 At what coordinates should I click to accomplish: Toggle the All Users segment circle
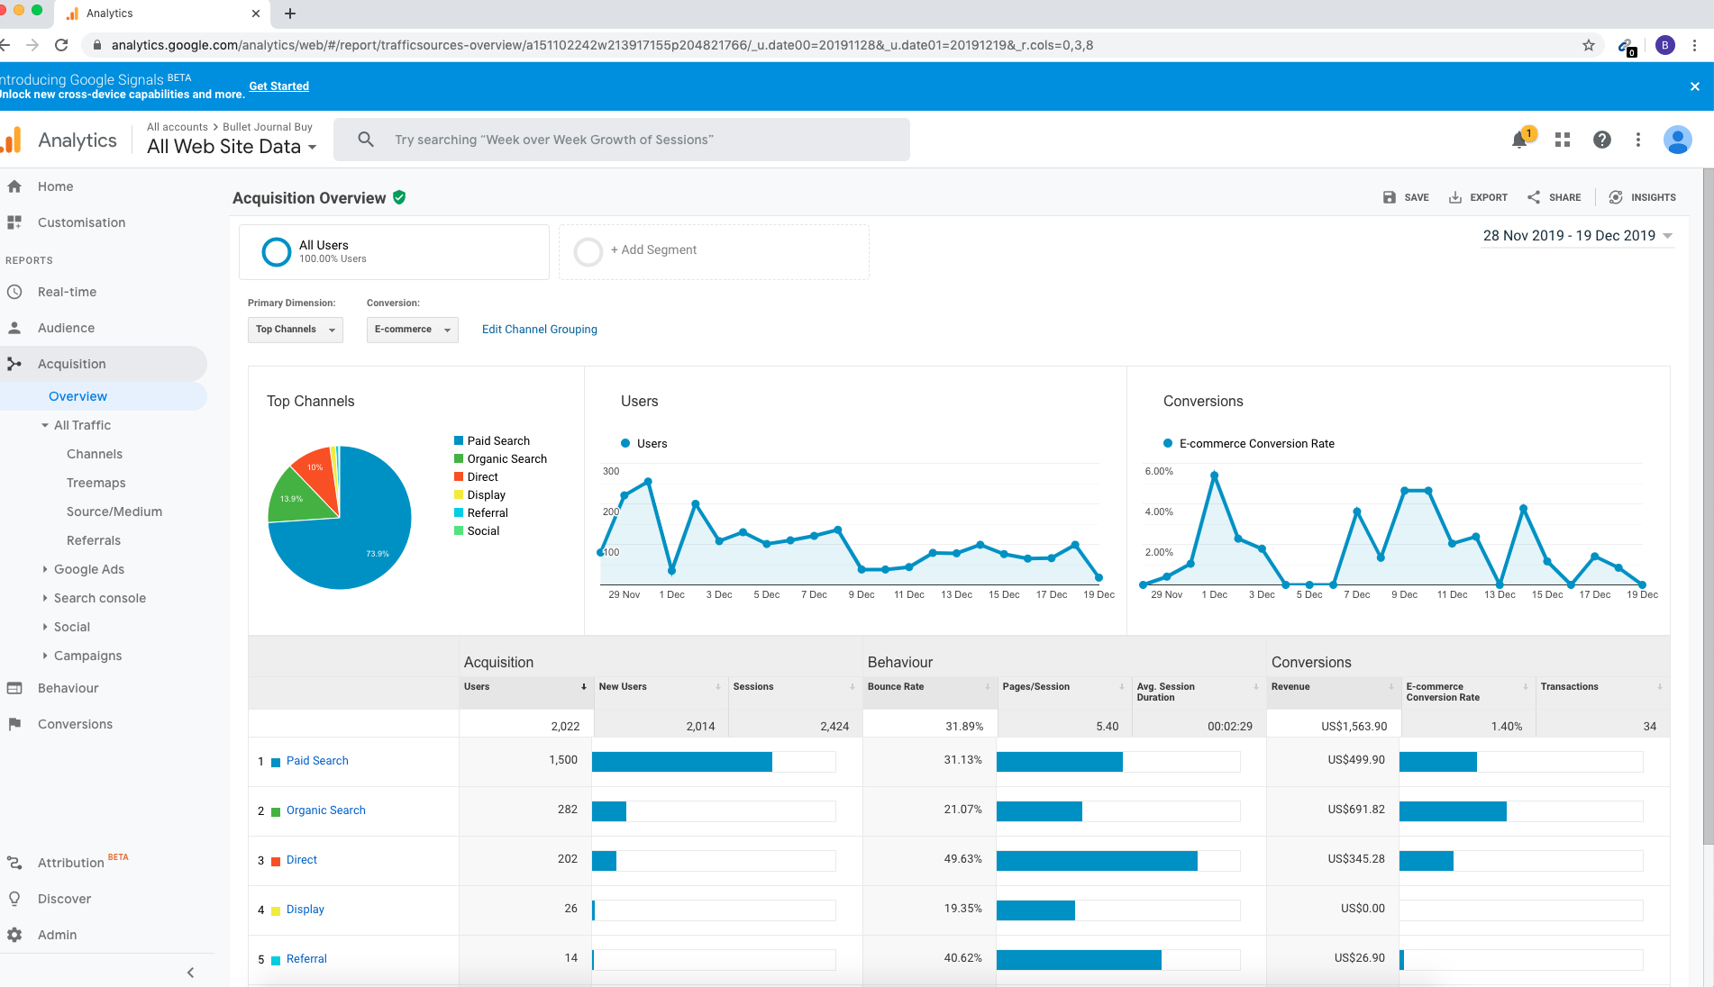coord(276,251)
